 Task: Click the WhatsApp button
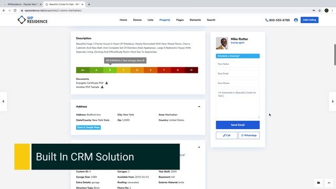(249, 135)
